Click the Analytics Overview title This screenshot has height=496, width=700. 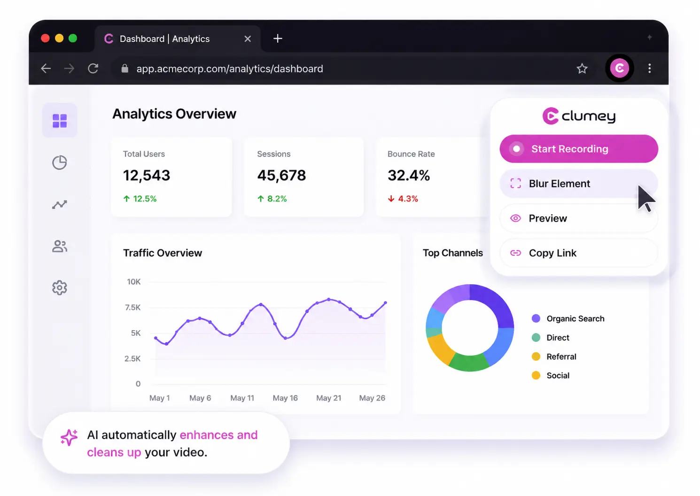coord(174,114)
